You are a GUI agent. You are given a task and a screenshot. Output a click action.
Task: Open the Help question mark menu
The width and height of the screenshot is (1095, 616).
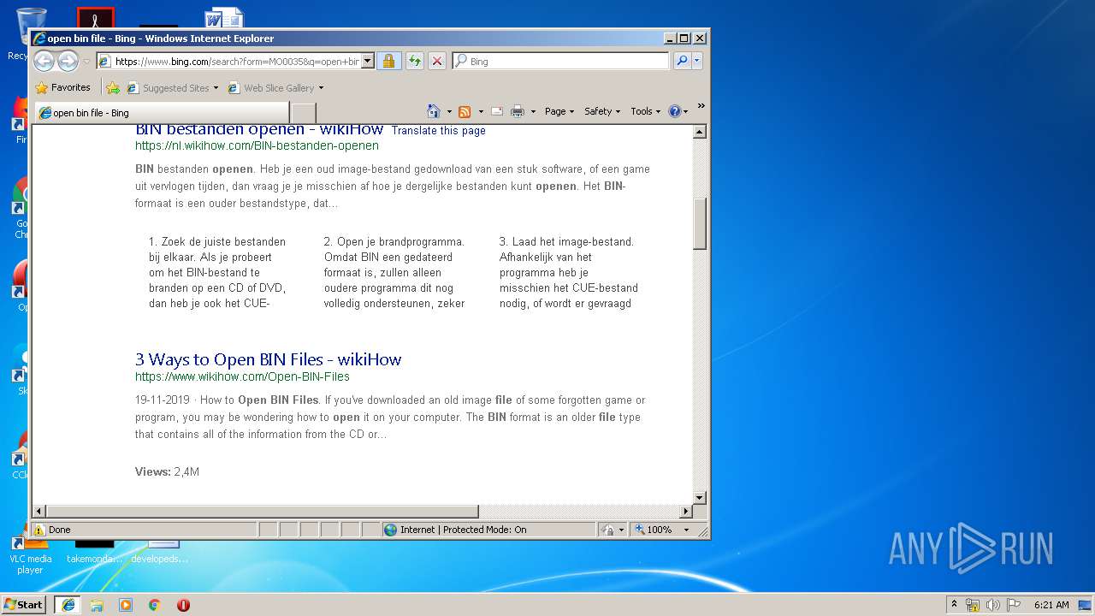coord(678,111)
